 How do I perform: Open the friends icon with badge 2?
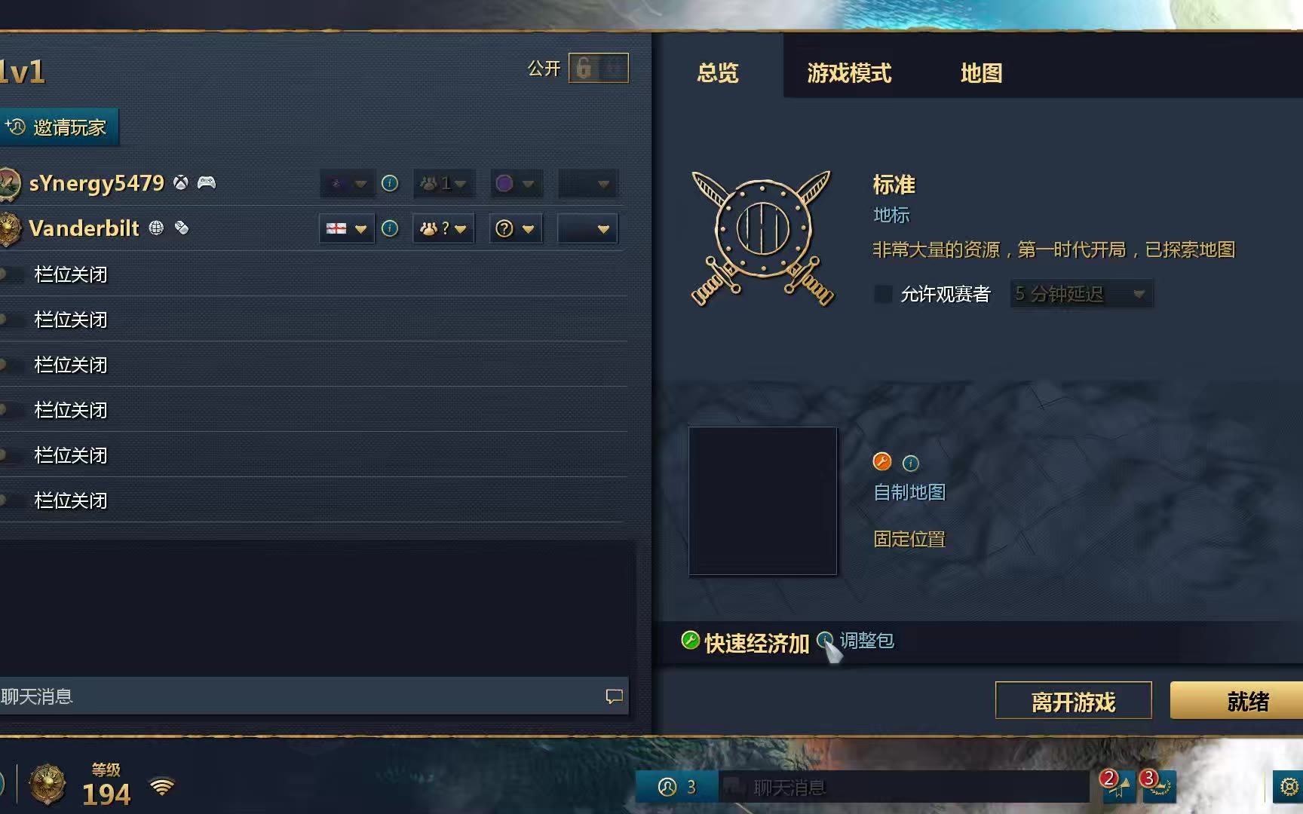pyautogui.click(x=1118, y=785)
